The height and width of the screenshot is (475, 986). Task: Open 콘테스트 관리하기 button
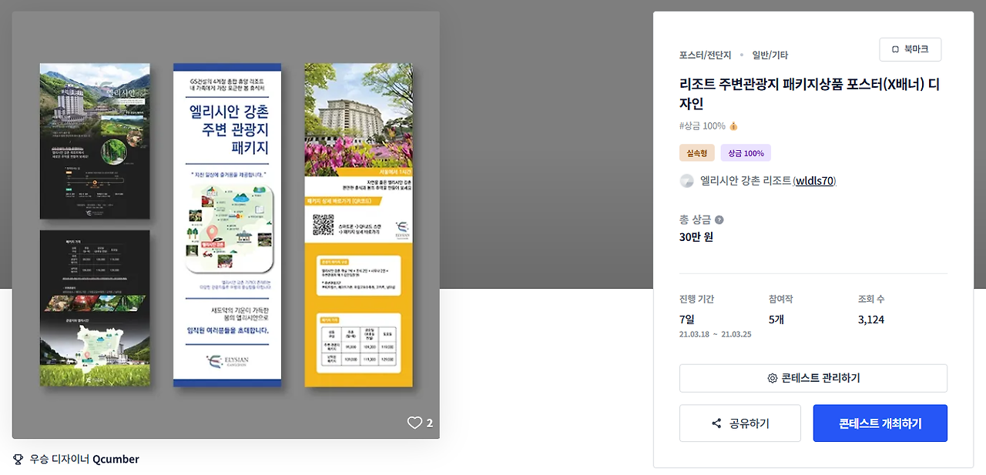click(813, 378)
